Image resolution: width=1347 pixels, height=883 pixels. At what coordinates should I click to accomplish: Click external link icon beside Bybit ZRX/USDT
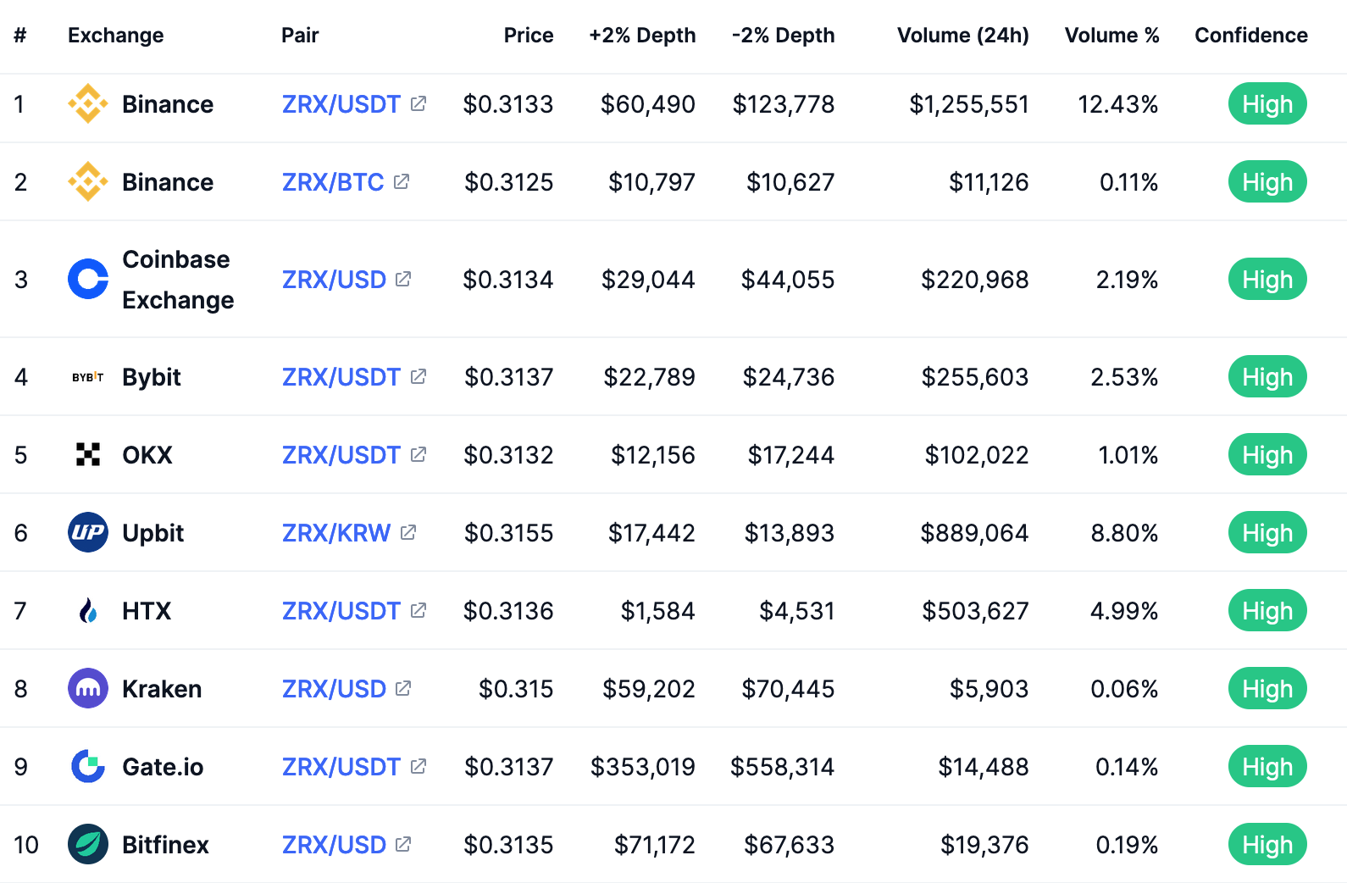[419, 376]
